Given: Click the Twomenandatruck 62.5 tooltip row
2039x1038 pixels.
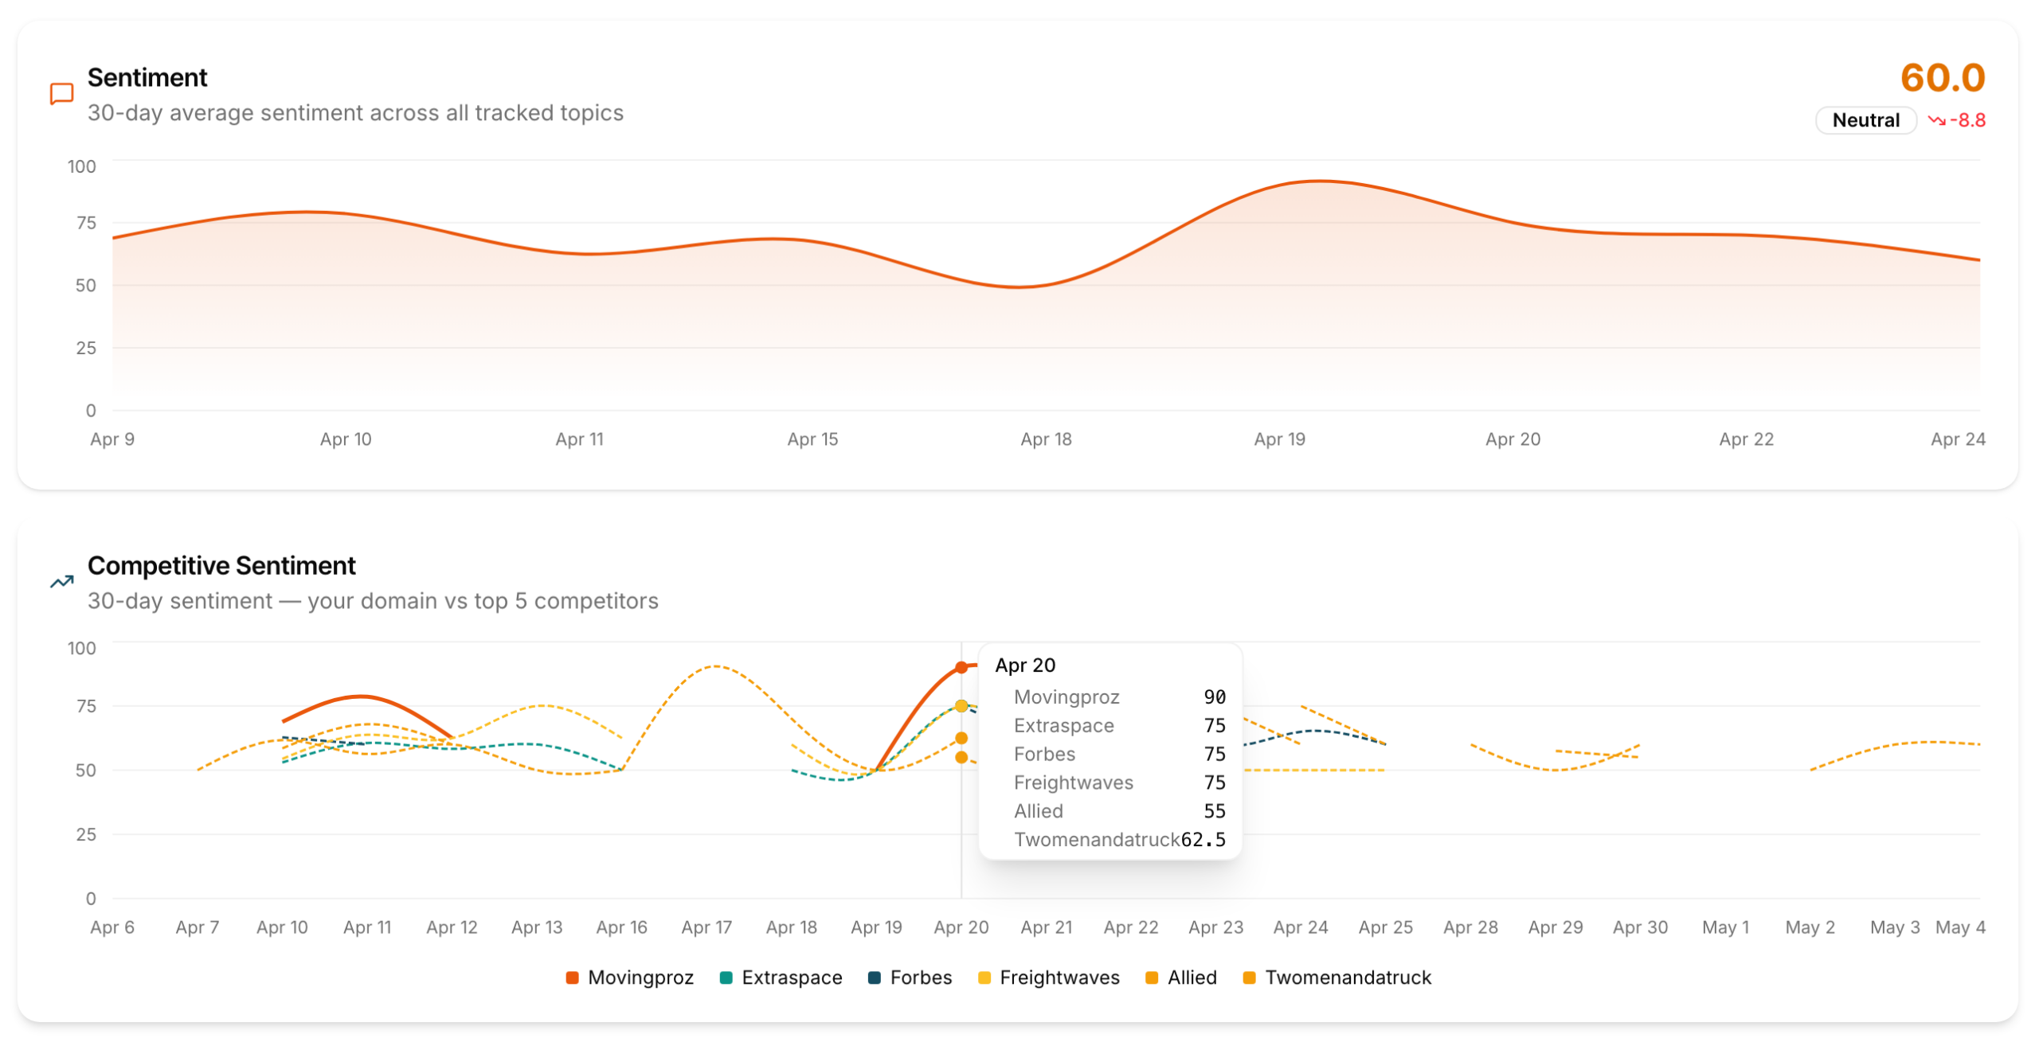Looking at the screenshot, I should pos(1119,840).
